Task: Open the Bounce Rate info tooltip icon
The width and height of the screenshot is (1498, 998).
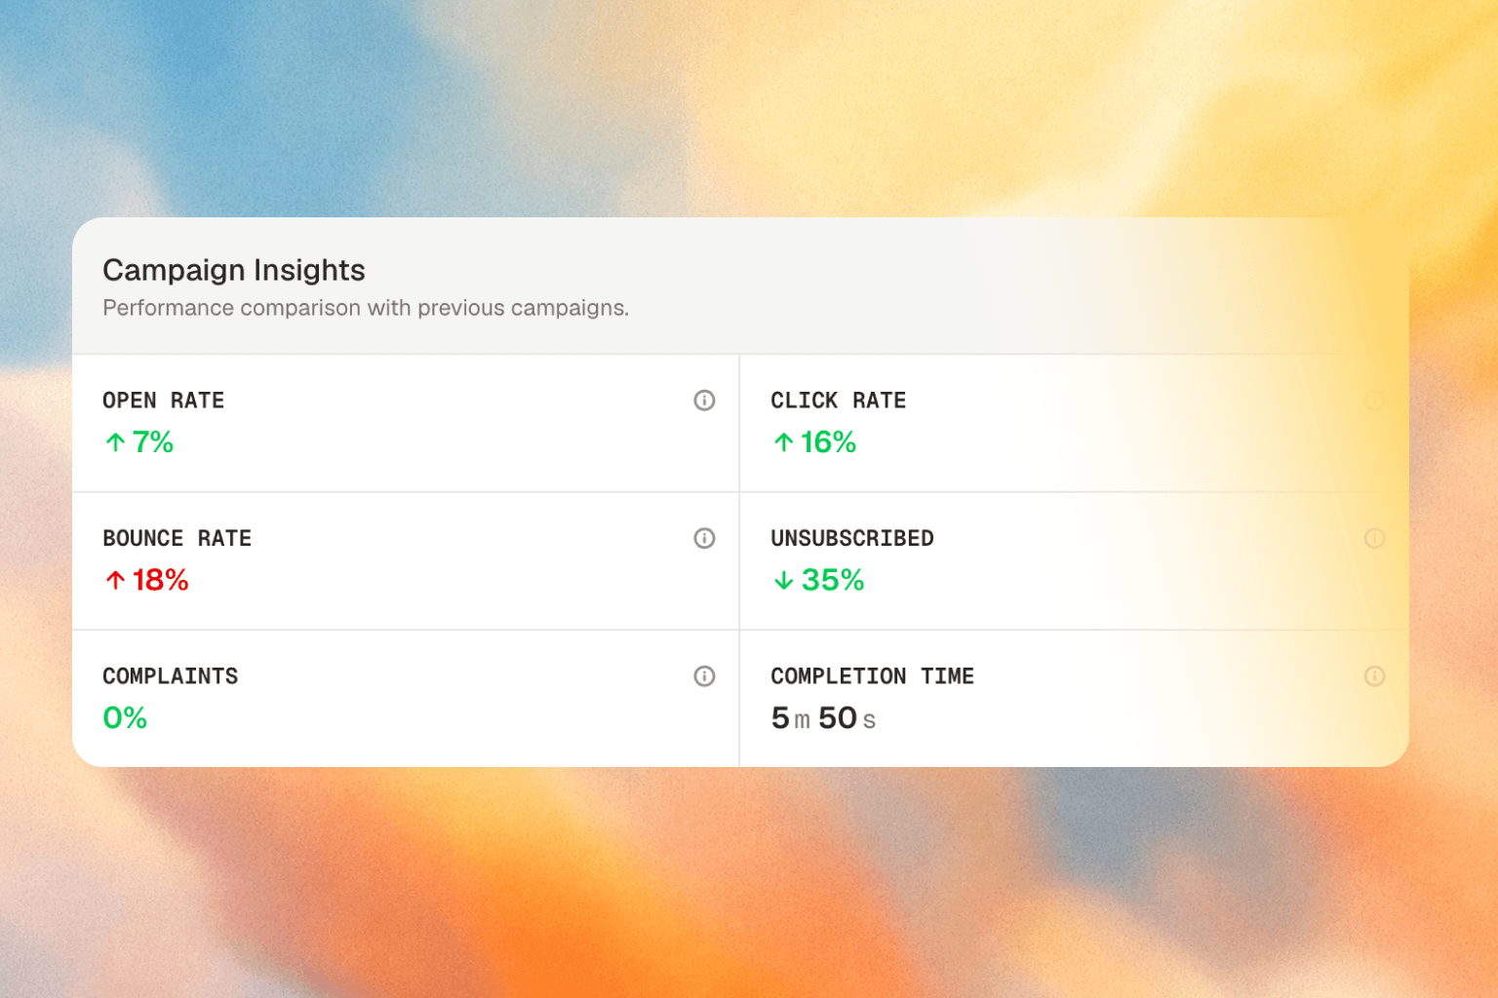Action: 704,539
